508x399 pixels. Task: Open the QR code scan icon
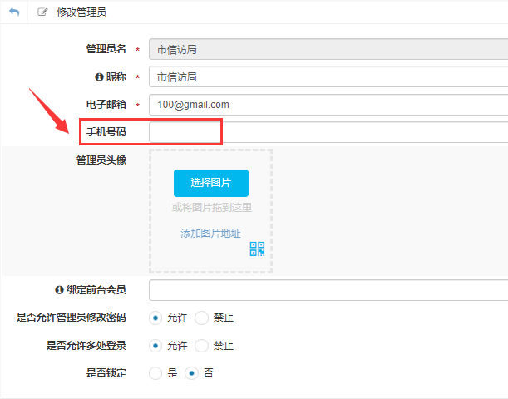click(x=257, y=249)
